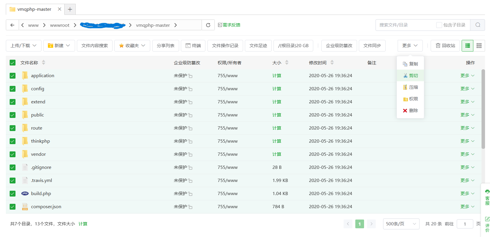Click the refresh directory icon
This screenshot has width=490, height=237.
[x=208, y=25]
